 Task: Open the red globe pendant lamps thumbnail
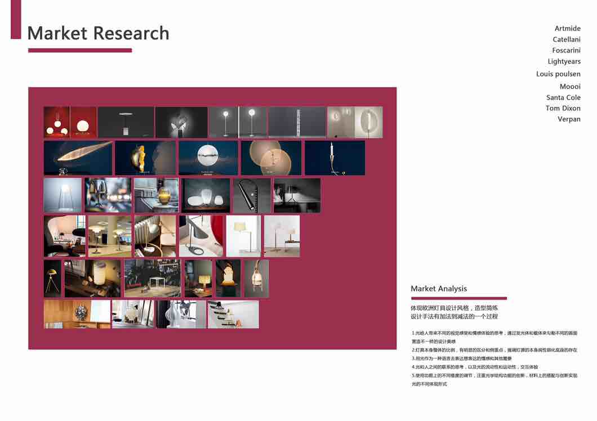tap(70, 122)
